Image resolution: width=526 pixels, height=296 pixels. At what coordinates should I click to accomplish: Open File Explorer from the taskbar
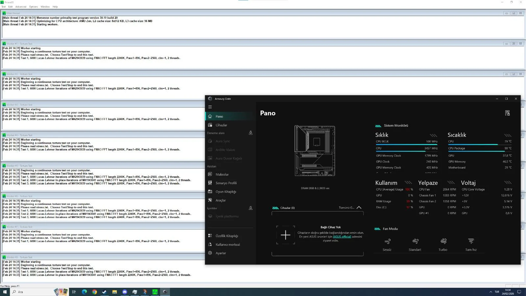click(x=114, y=292)
